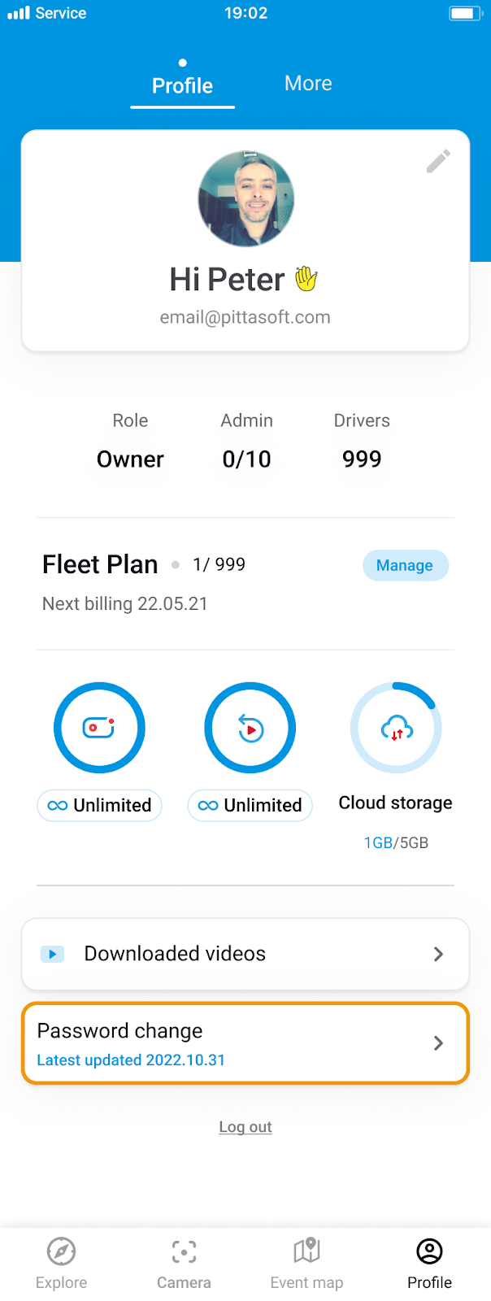Open the Password change row
This screenshot has width=491, height=1301.
pyautogui.click(x=245, y=1043)
